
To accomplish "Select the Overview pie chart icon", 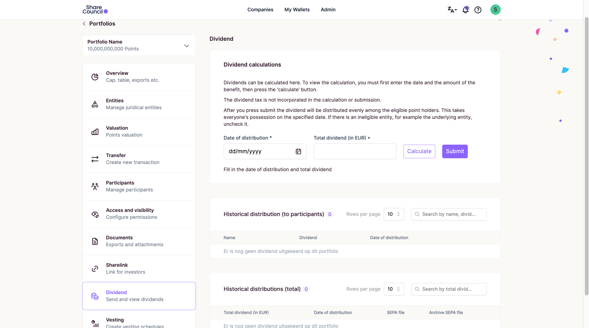I will [95, 77].
